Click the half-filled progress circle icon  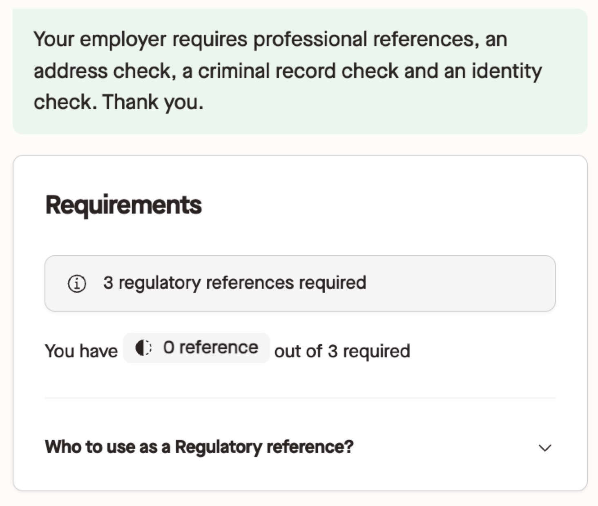(x=143, y=348)
